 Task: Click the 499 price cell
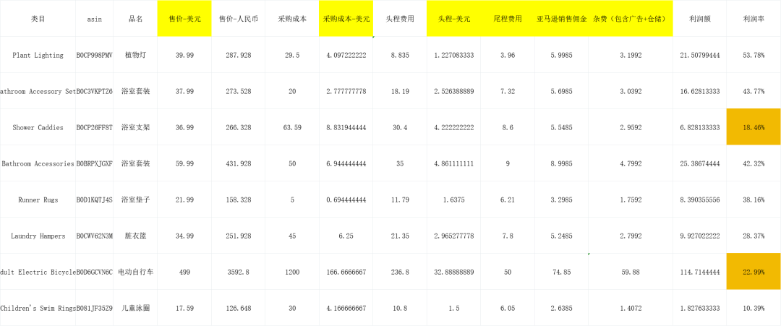coord(184,272)
